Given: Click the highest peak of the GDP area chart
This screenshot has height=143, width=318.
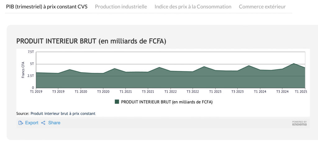Looking at the screenshot, I should pyautogui.click(x=294, y=63).
